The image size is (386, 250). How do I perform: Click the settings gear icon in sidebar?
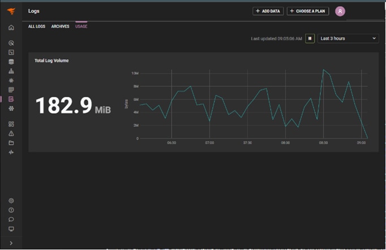point(11,201)
